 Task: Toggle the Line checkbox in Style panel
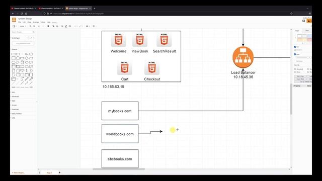point(295,54)
